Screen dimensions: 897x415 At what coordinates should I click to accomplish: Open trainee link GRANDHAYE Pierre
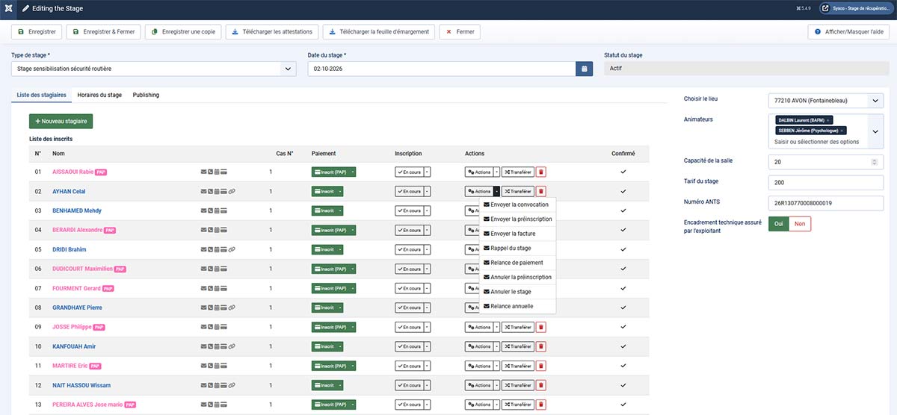pyautogui.click(x=77, y=308)
